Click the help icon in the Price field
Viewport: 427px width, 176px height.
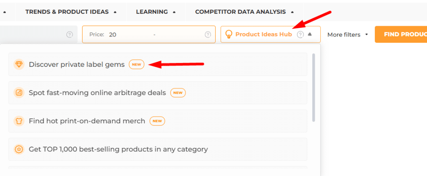click(208, 34)
